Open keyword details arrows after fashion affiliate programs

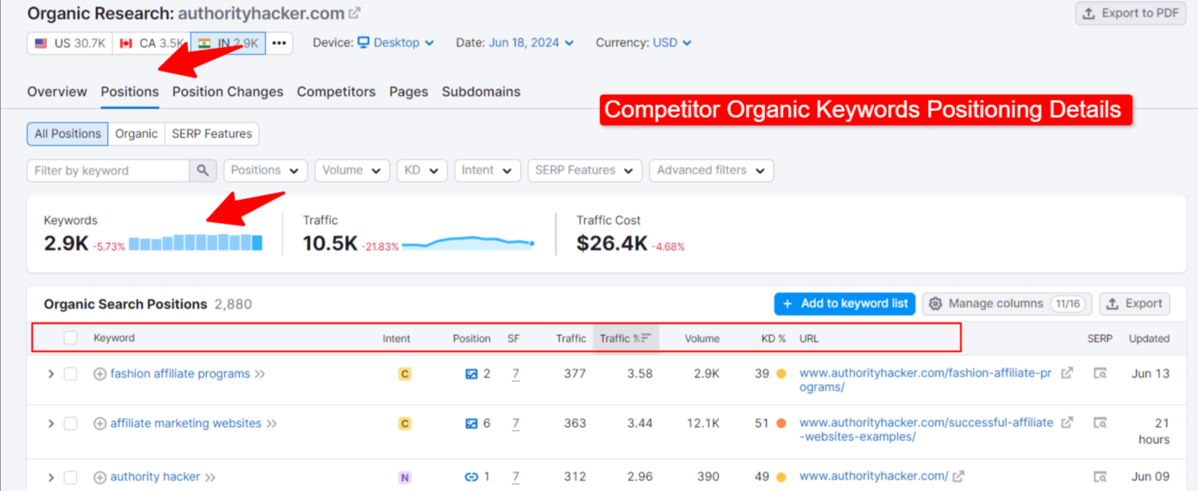pos(260,374)
